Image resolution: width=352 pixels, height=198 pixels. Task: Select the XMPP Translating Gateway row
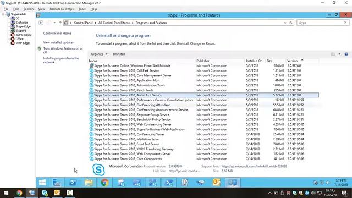(204, 149)
